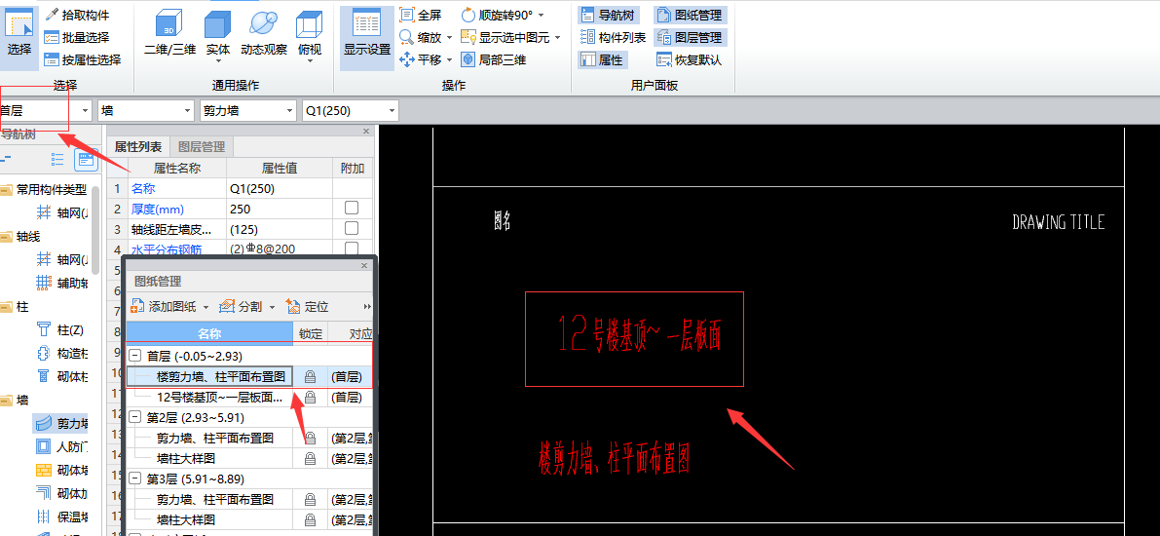1160x536 pixels.
Task: Click the 平移 pan icon
Action: (407, 60)
